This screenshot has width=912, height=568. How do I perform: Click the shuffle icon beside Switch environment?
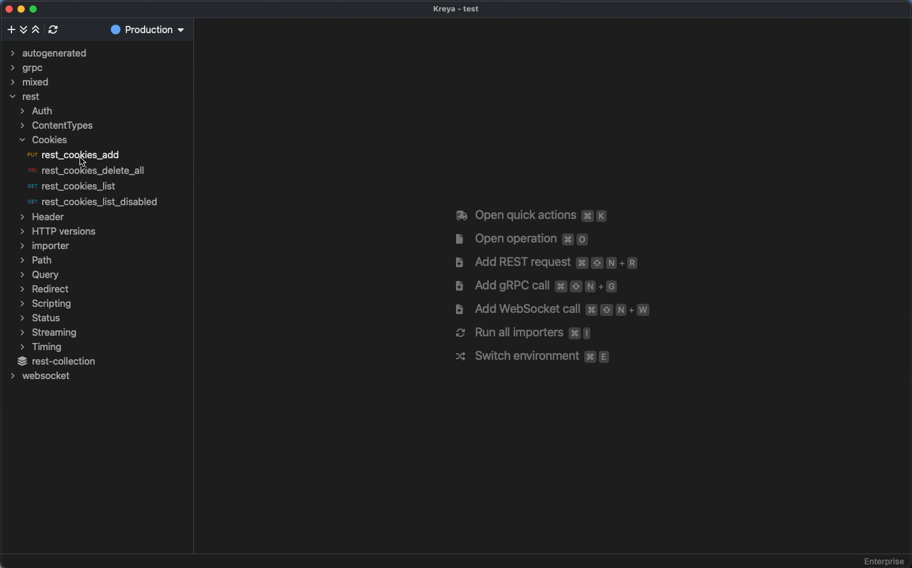pyautogui.click(x=461, y=356)
